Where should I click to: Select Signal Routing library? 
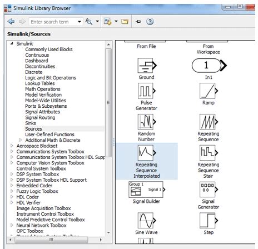(x=40, y=117)
